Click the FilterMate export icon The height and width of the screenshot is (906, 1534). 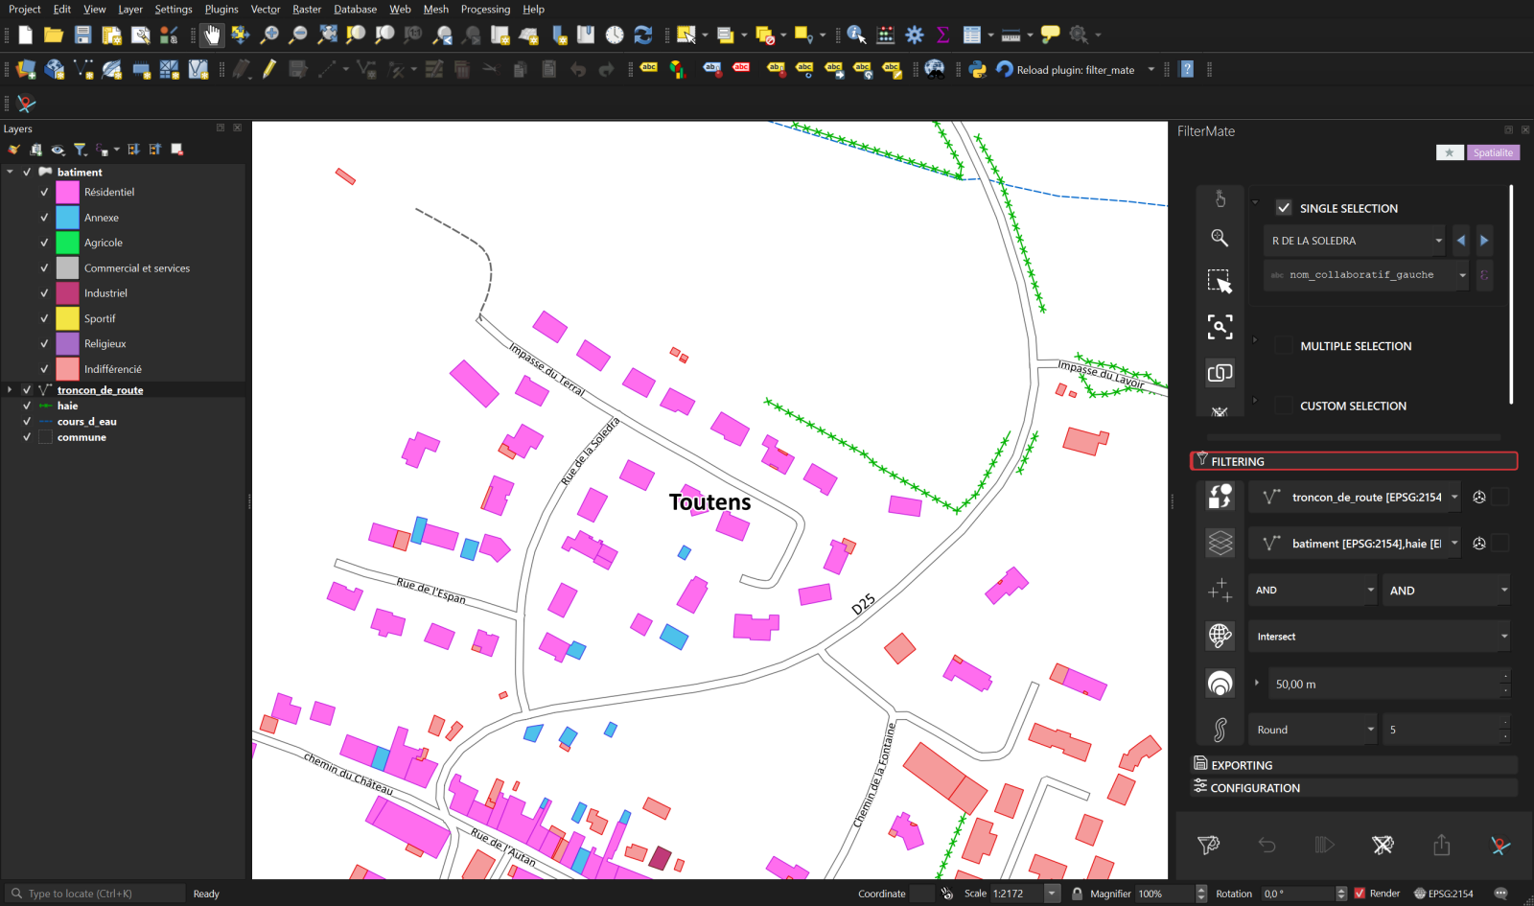pos(1441,845)
